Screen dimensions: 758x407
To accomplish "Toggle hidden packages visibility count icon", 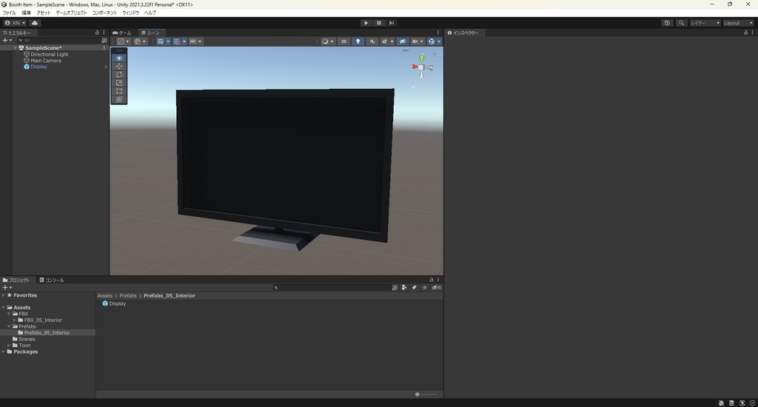I will 436,288.
